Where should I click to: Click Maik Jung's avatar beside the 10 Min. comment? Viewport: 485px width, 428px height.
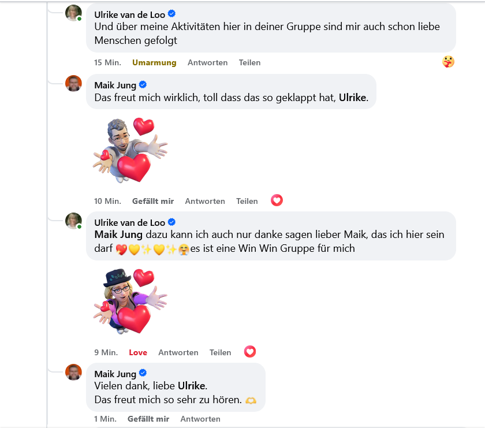point(73,84)
